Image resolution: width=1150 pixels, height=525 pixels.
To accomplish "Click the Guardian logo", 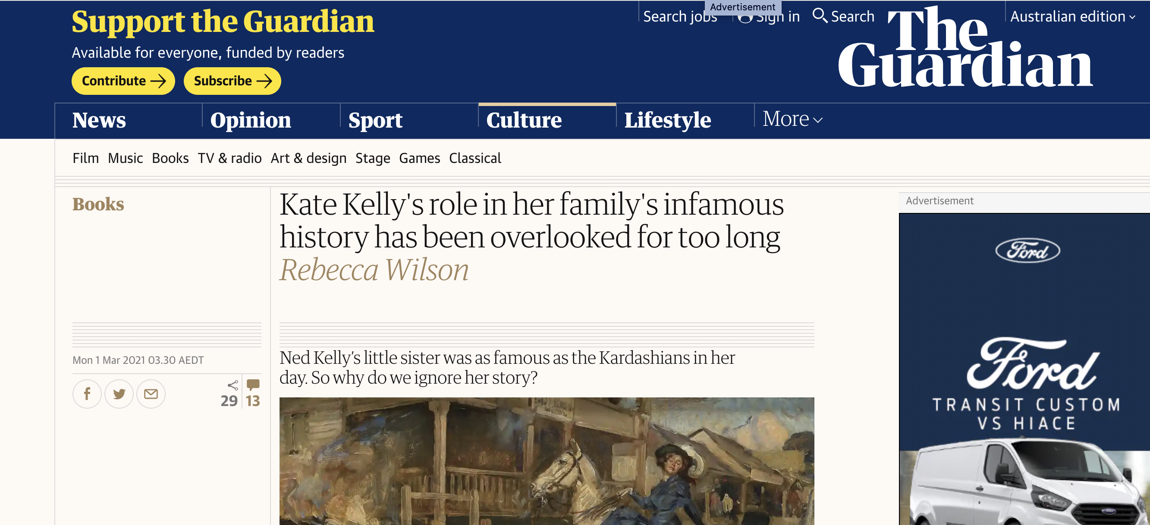I will tap(965, 48).
